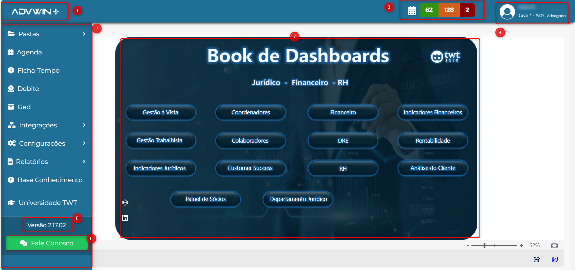This screenshot has width=575, height=270.
Task: Click the fit to page icon
Action: tap(554, 246)
